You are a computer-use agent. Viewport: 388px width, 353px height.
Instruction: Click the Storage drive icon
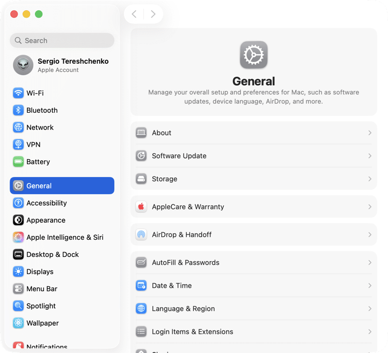pyautogui.click(x=141, y=179)
